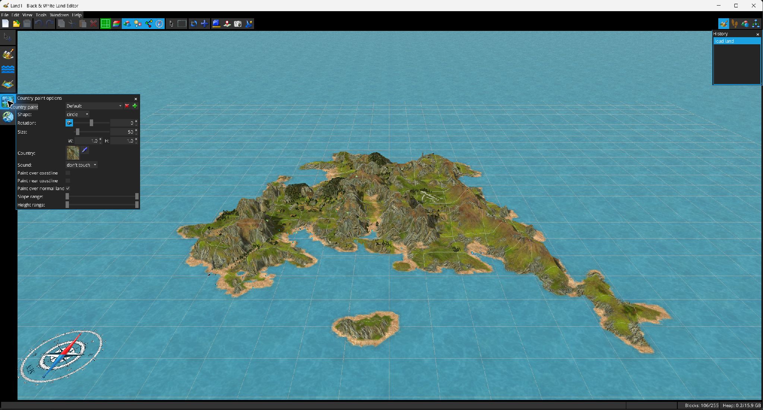Open the Sound don't touch dropdown

[x=82, y=165]
